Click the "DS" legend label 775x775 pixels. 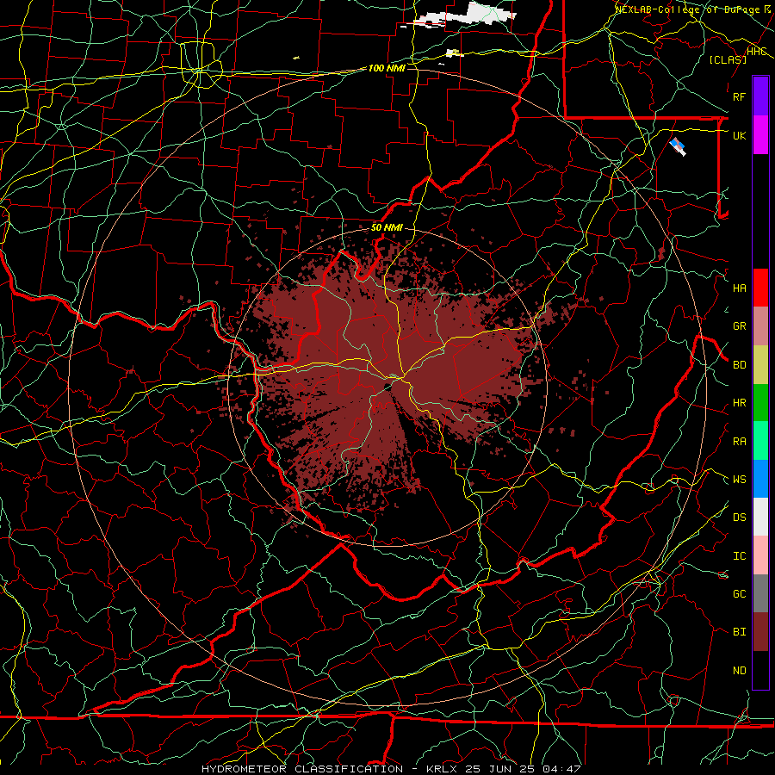pos(739,517)
